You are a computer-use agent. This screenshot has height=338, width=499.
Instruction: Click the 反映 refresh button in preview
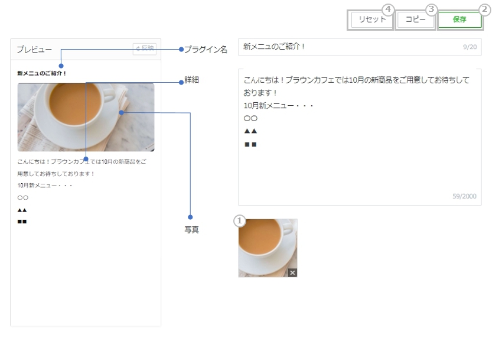(145, 48)
